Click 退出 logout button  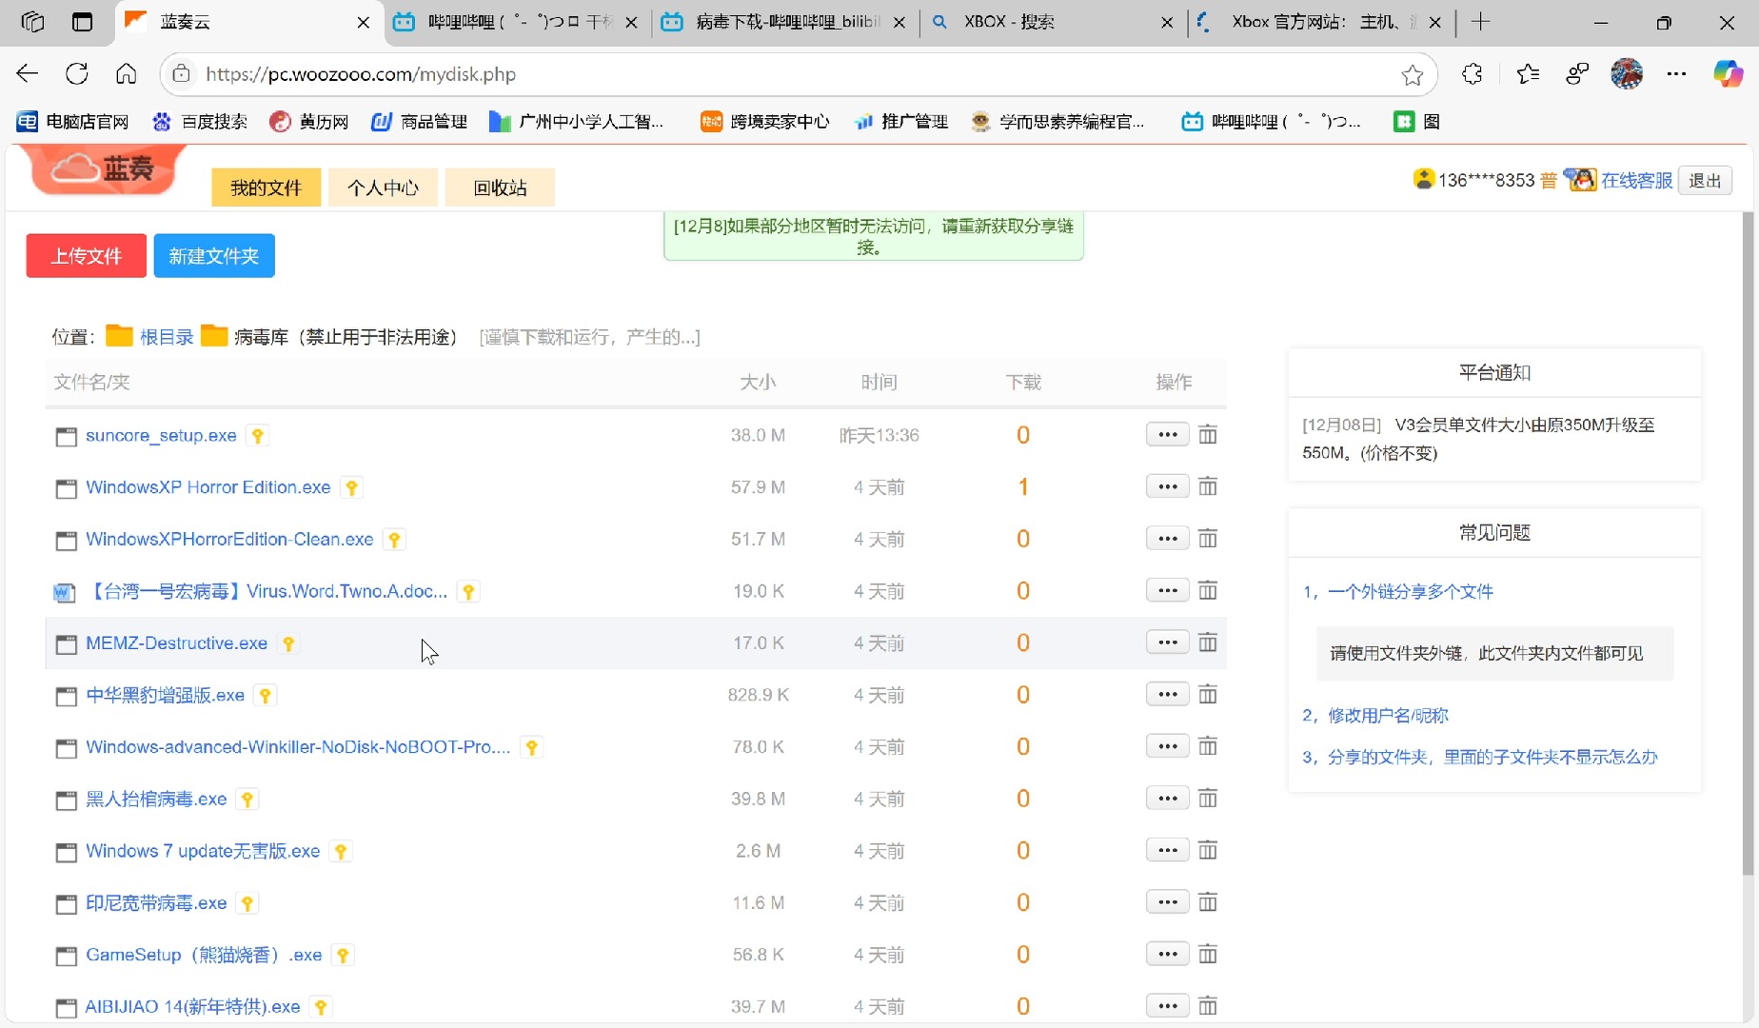pos(1705,181)
